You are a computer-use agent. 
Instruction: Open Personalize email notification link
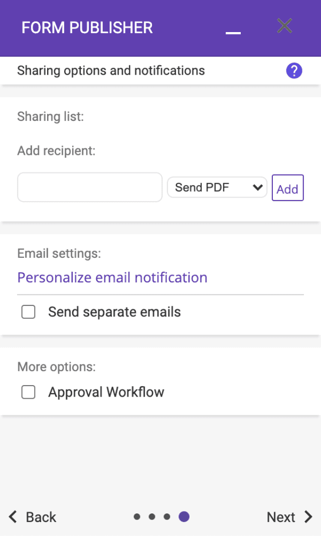point(112,277)
